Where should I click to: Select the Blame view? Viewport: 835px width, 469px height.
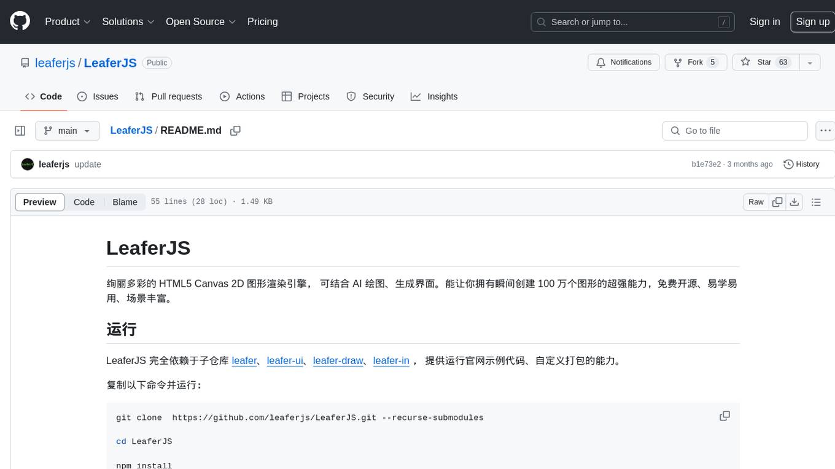[x=125, y=202]
